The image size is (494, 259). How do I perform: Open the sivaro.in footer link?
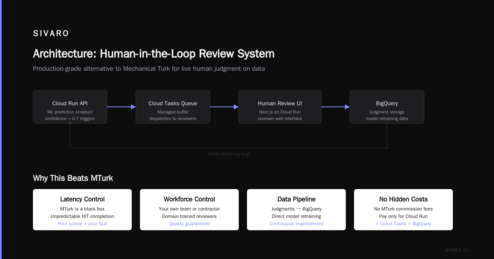[x=457, y=250]
